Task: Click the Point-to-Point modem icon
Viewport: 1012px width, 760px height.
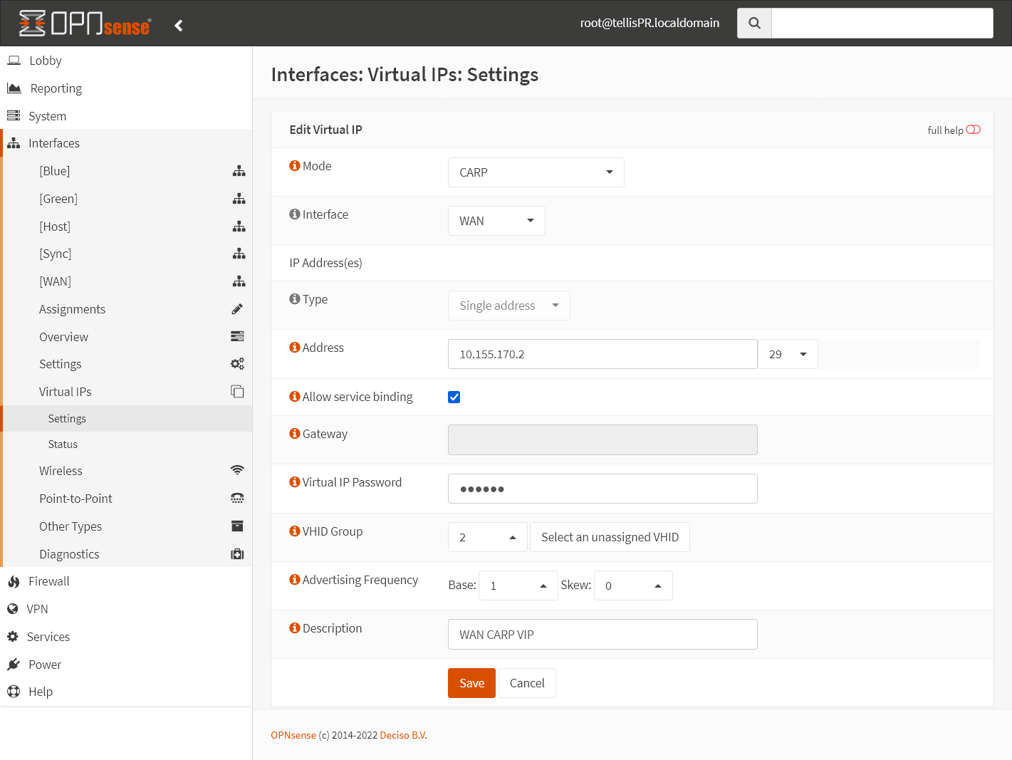Action: (237, 498)
